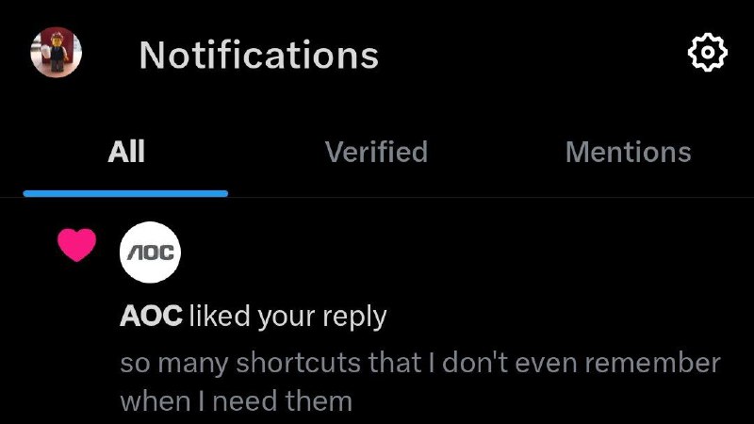Open AOC's profile from bold name
Screen dimensions: 754x424
151,317
